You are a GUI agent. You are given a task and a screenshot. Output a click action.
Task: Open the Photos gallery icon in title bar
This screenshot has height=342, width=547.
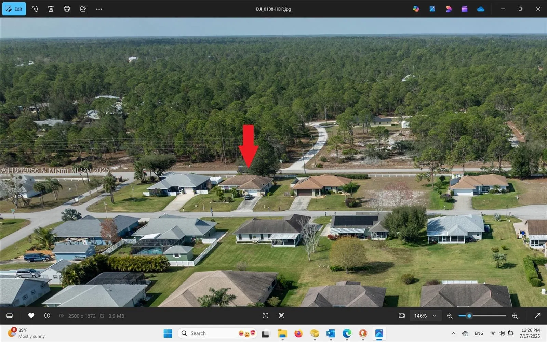(x=432, y=9)
